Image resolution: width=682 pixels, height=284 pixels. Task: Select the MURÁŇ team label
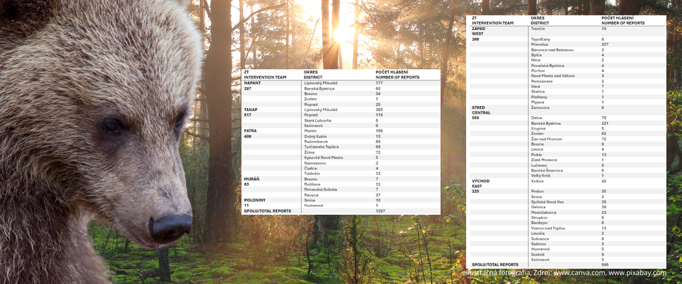(x=251, y=179)
